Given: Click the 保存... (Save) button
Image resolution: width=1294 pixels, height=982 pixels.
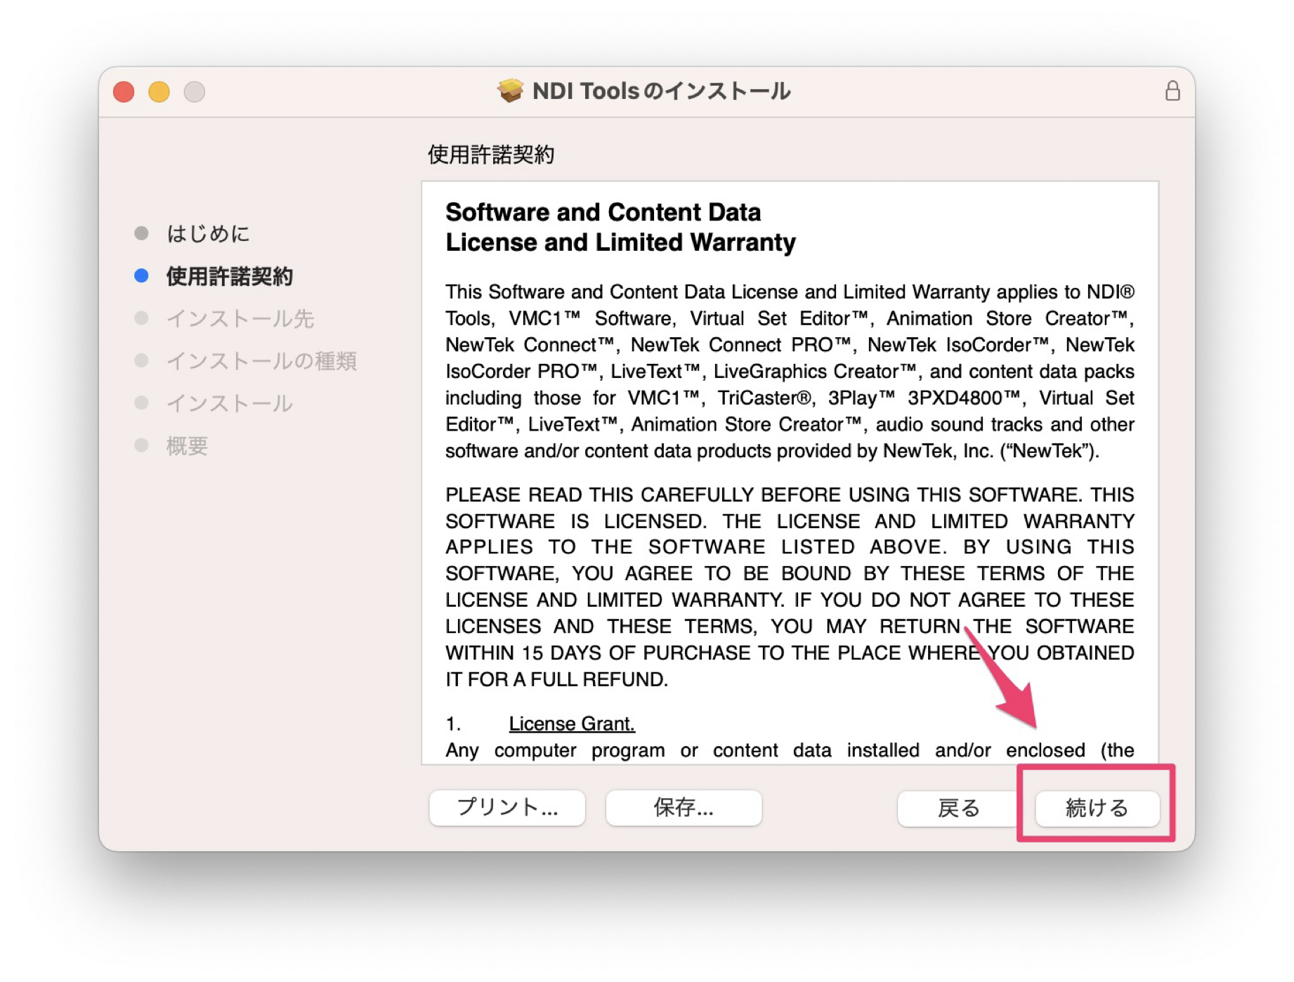Looking at the screenshot, I should (x=683, y=807).
